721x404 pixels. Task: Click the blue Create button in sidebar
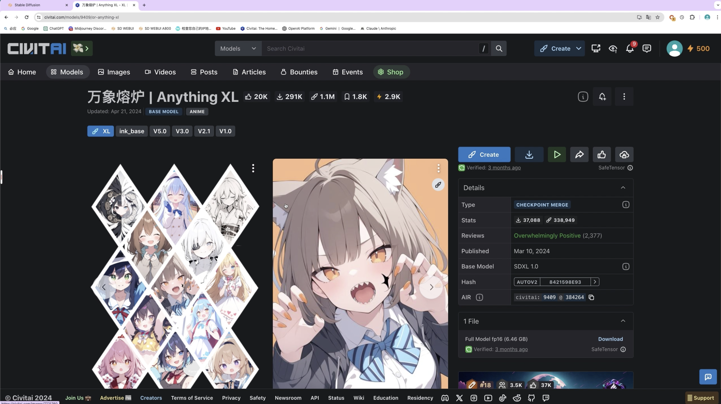click(x=484, y=155)
